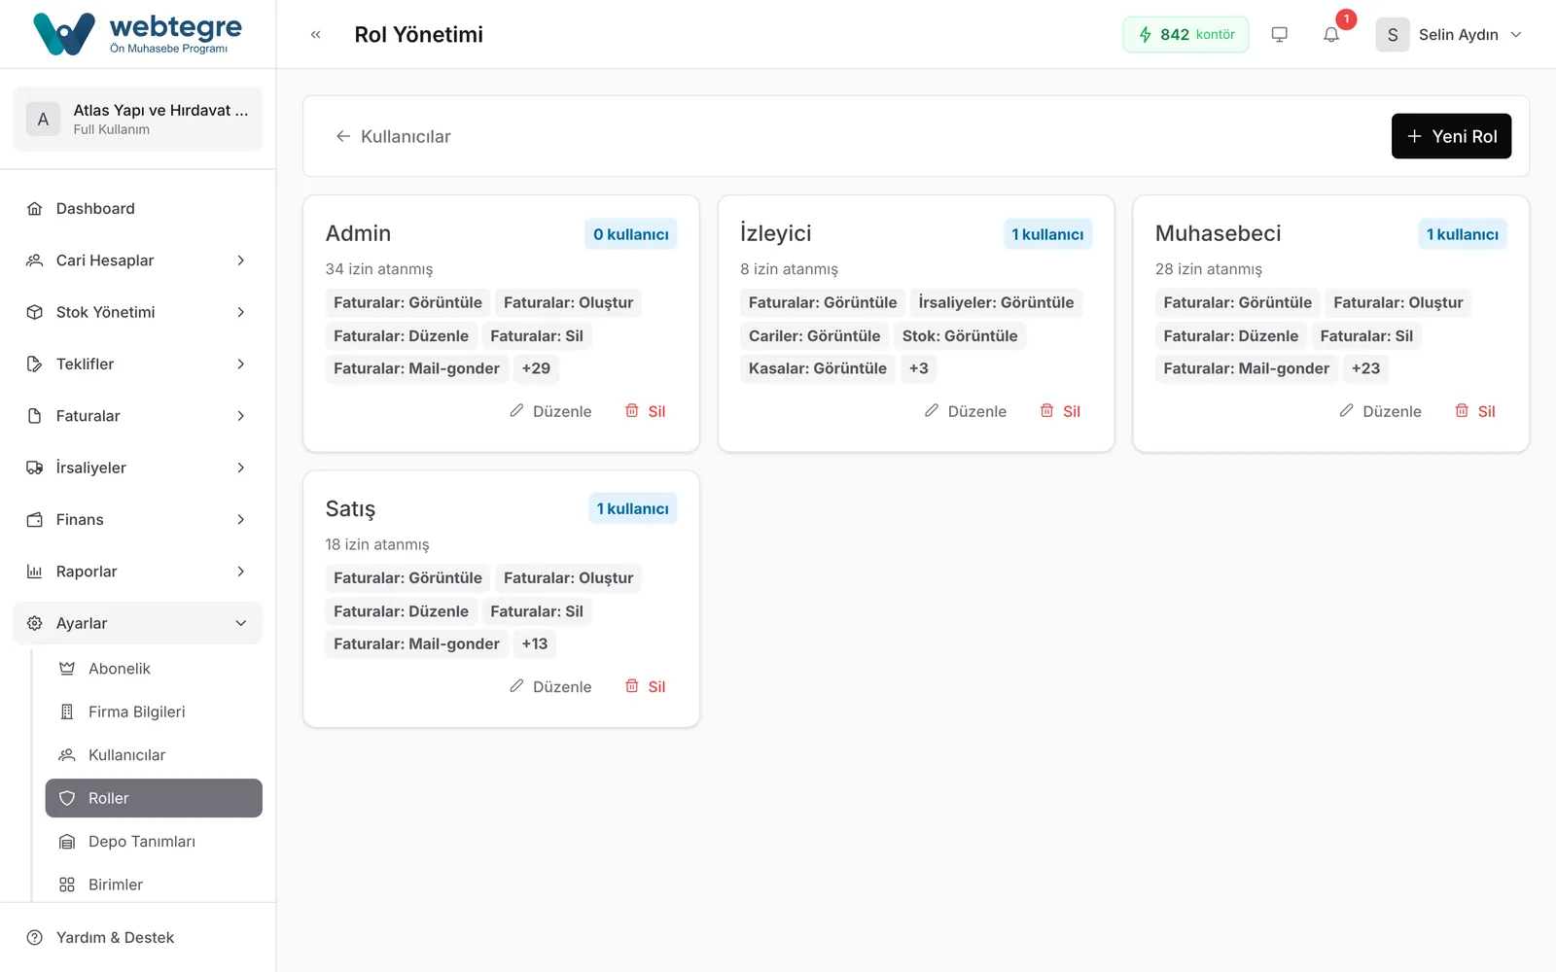Expand Cari Hesaplar menu chevron
This screenshot has width=1556, height=972.
(x=241, y=260)
